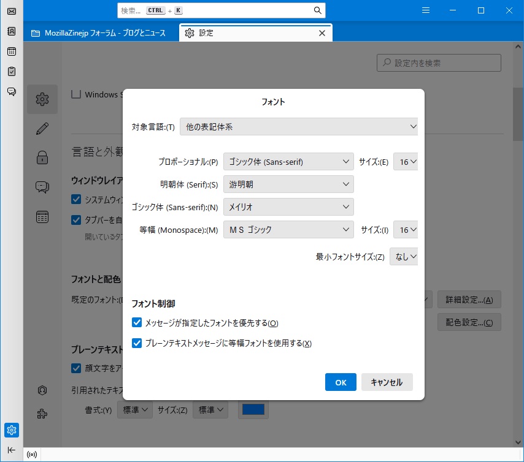524x462 pixels.
Task: Open the Tasks icon in the spaces toolbar
Action: click(x=11, y=72)
